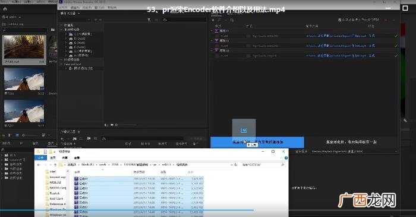Toggle the auto-encode watch folders checkbox

pyautogui.click(x=339, y=20)
